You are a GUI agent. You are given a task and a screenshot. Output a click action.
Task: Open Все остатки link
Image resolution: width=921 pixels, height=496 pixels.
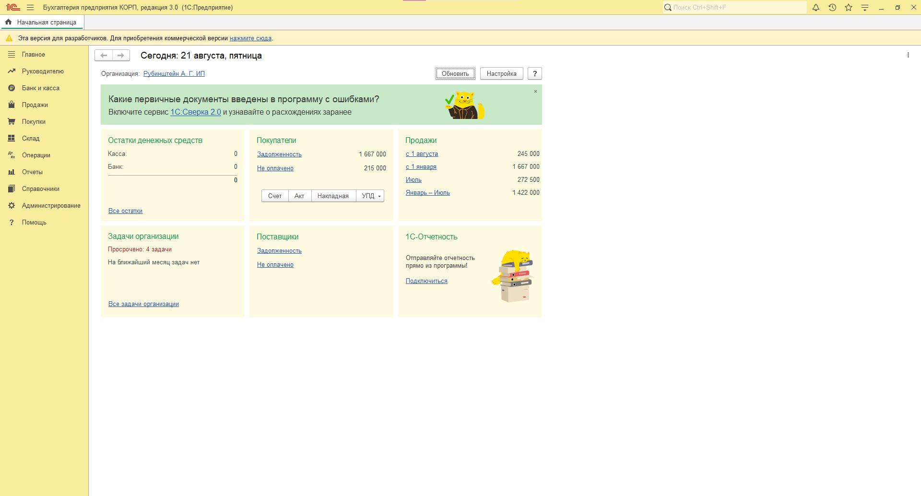(x=125, y=211)
